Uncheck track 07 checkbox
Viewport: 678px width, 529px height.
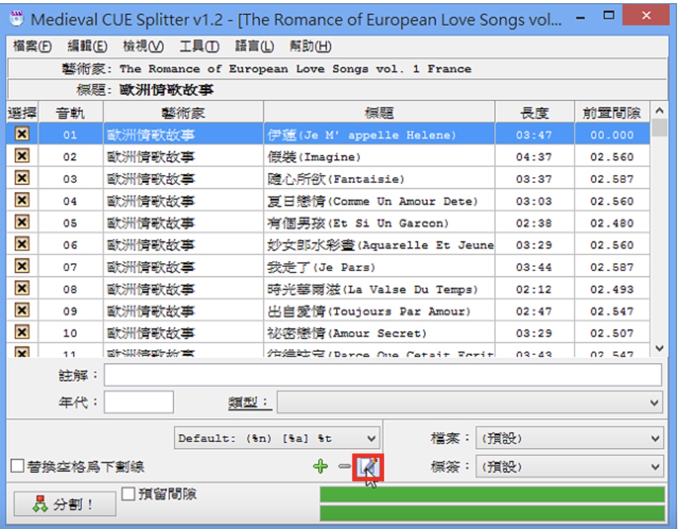(22, 266)
